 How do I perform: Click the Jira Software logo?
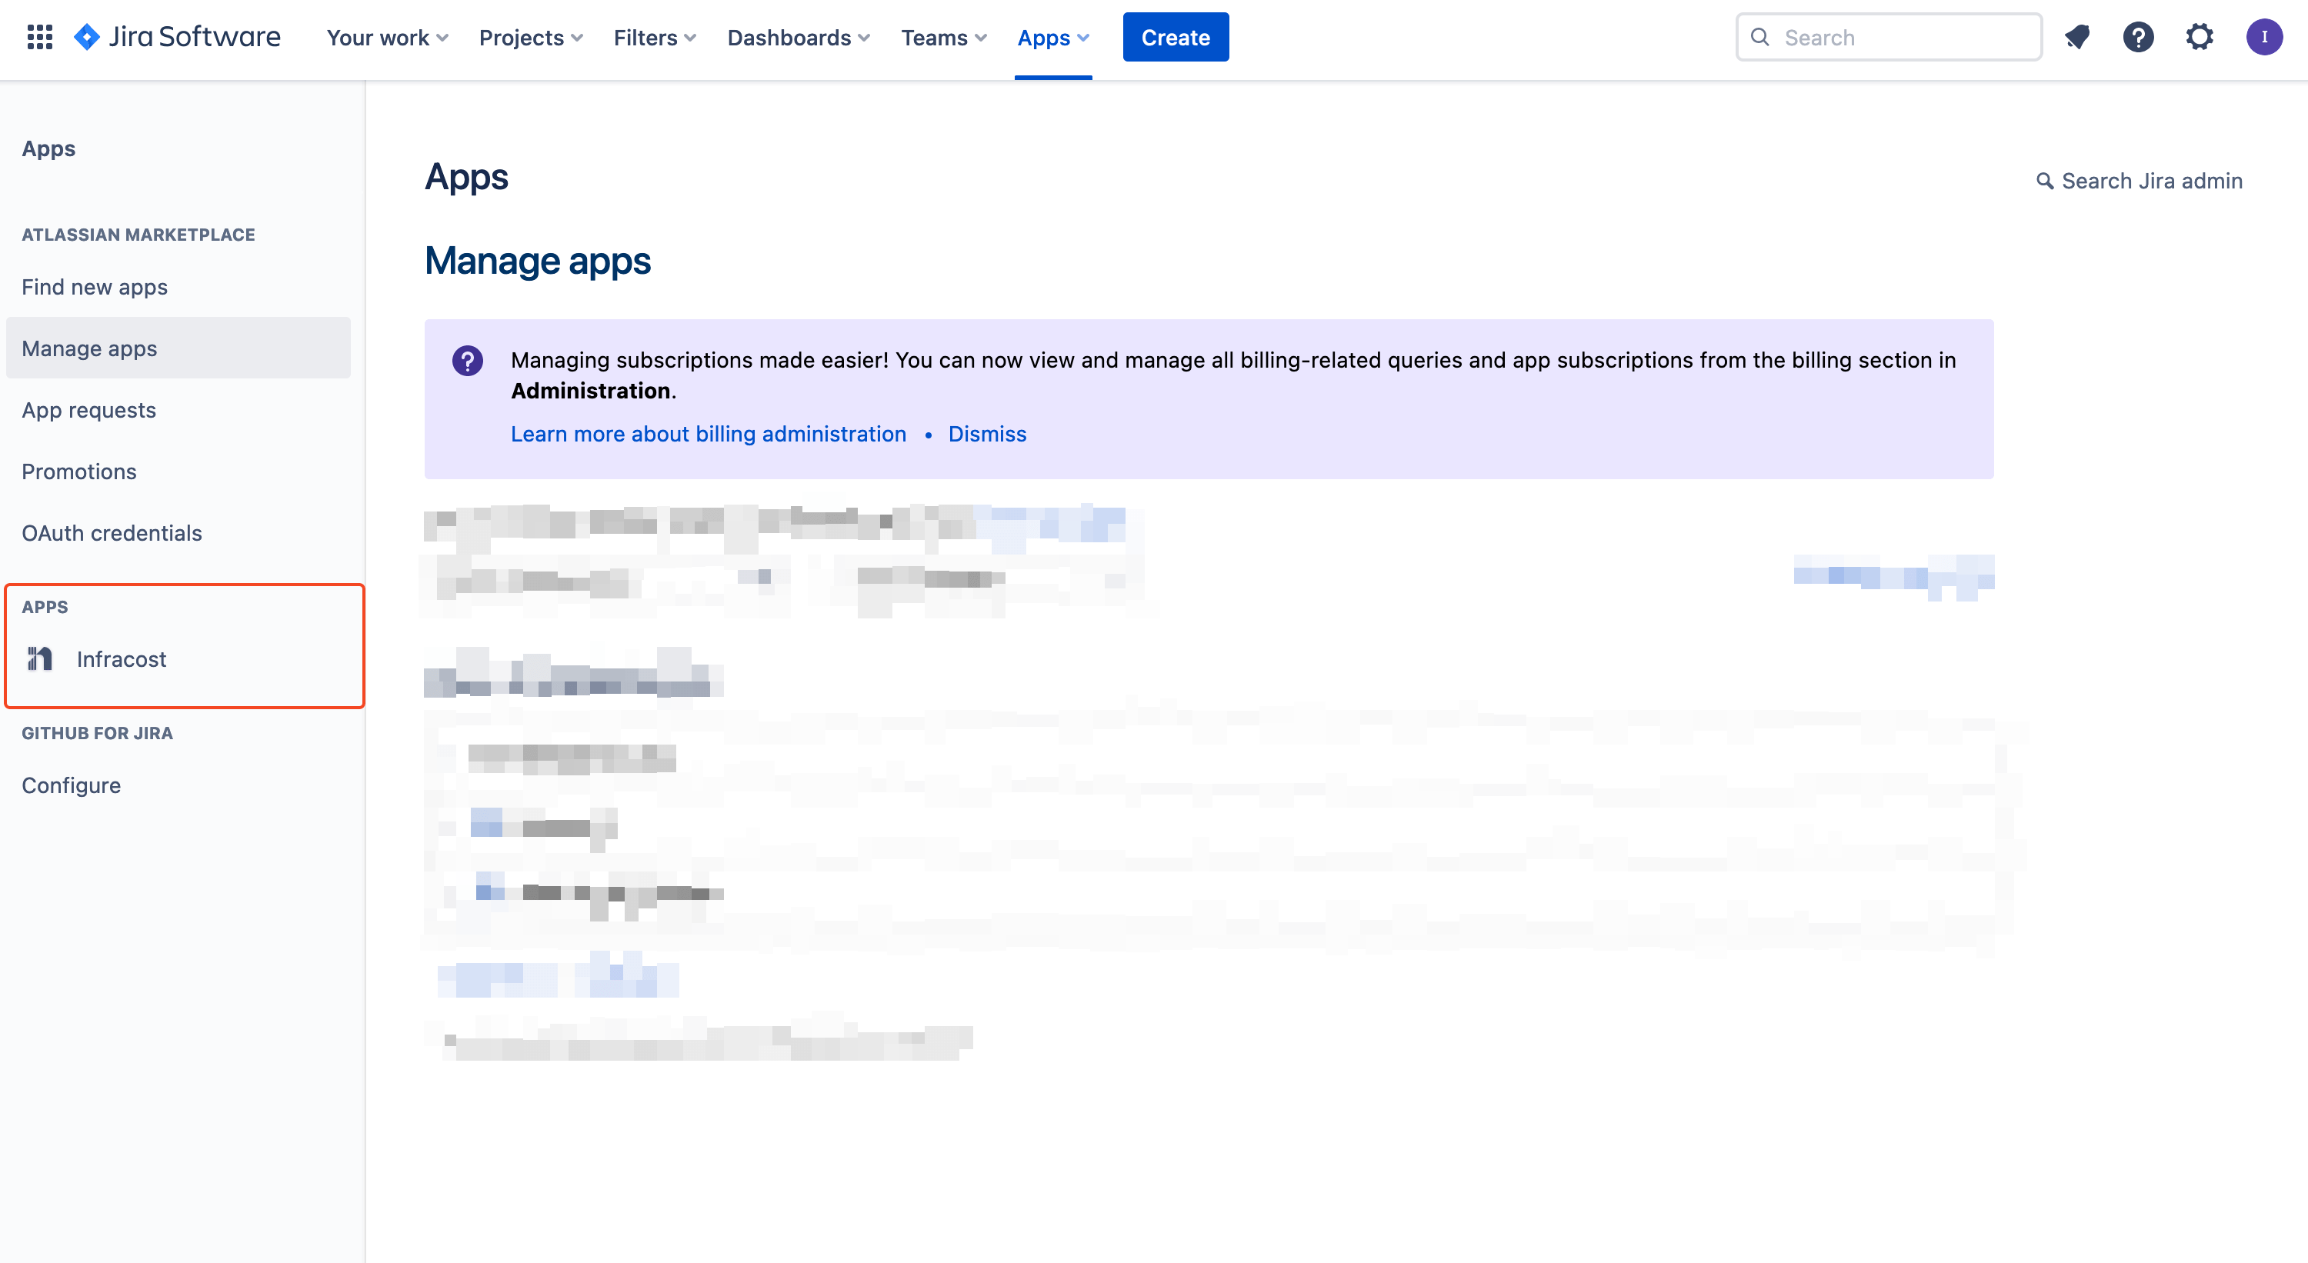click(178, 37)
